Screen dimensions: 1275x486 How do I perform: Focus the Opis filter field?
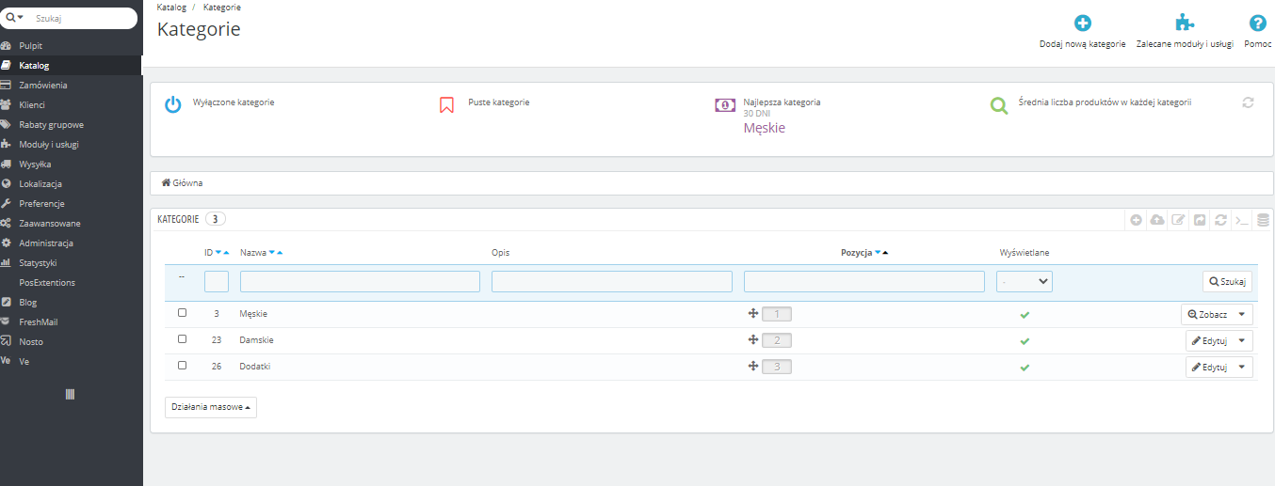[x=612, y=281]
